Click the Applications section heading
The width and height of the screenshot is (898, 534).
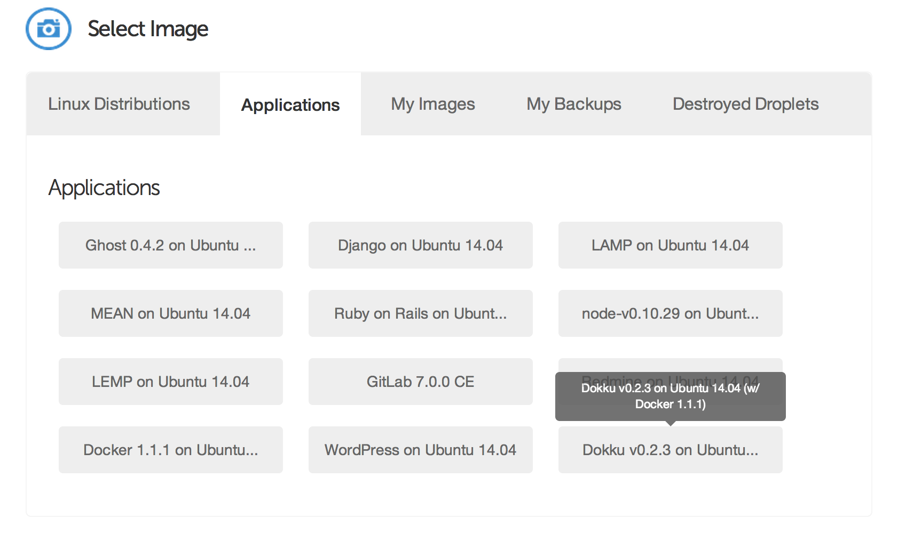click(104, 188)
